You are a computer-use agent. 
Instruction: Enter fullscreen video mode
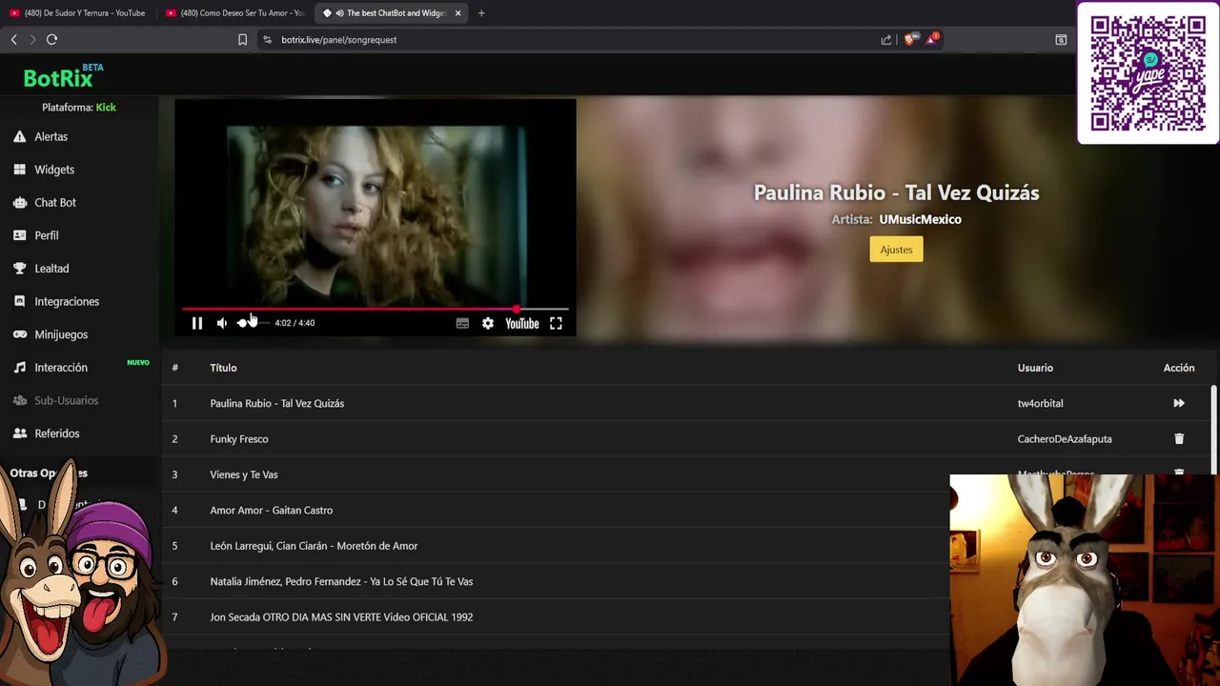(x=556, y=323)
